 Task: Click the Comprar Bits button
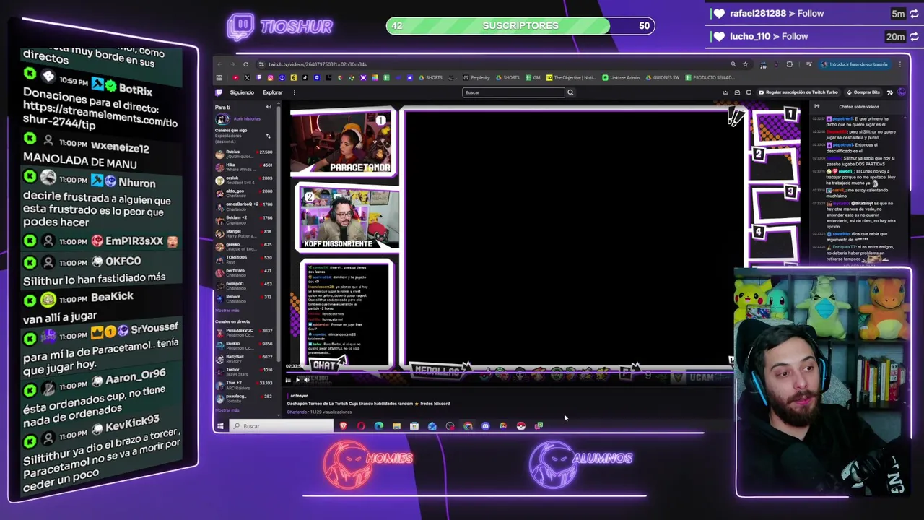pyautogui.click(x=863, y=92)
